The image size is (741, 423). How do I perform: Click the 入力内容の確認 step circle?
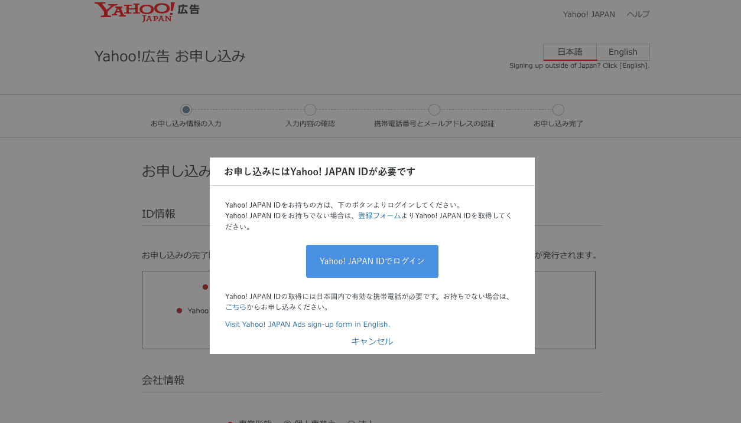click(x=310, y=110)
